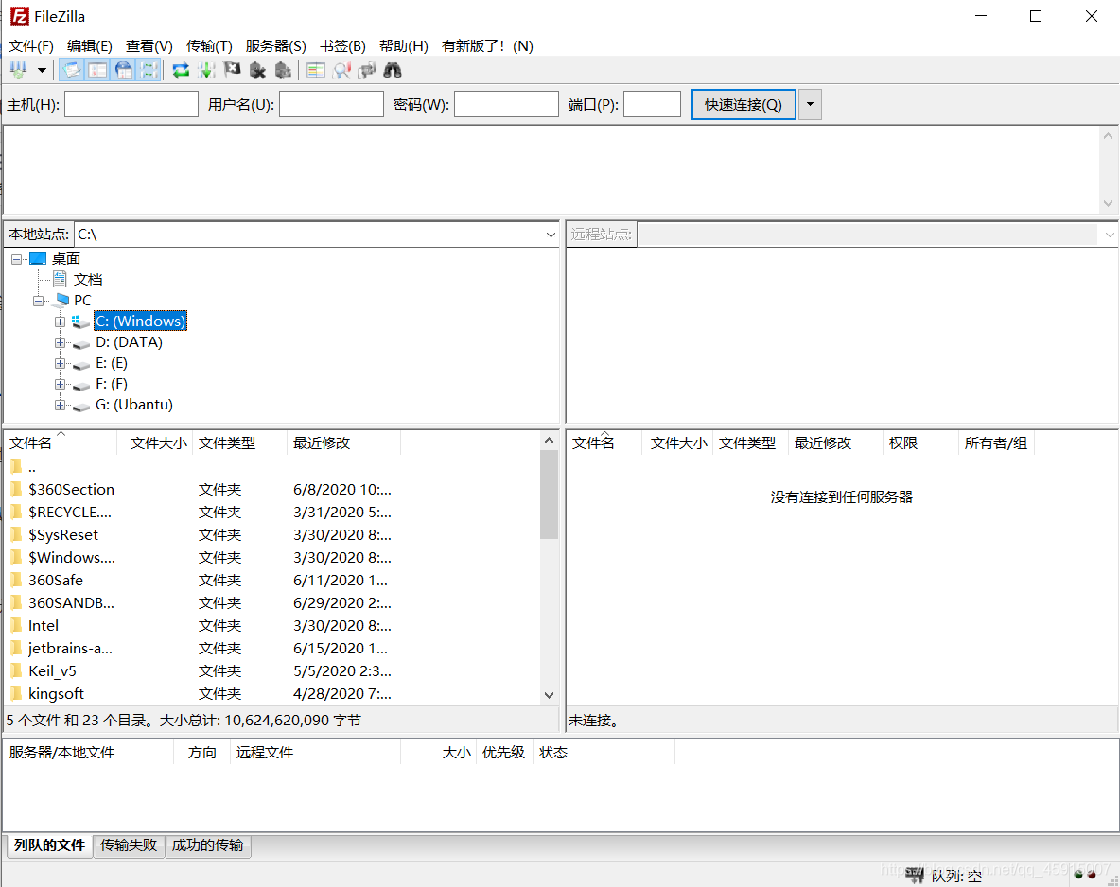The image size is (1120, 887).
Task: Toggle message log display
Action: pos(72,70)
